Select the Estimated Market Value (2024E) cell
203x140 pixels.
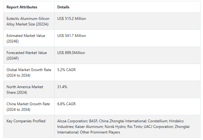point(26,38)
